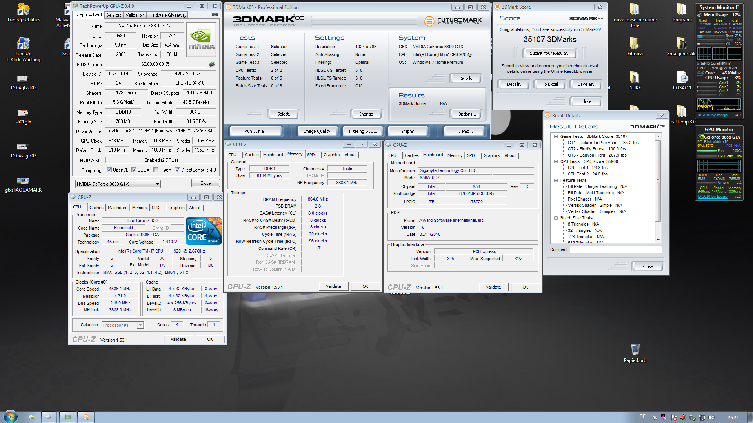Toggle the DirectCompute 4.0 checkbox
This screenshot has width=753, height=423.
click(x=178, y=170)
